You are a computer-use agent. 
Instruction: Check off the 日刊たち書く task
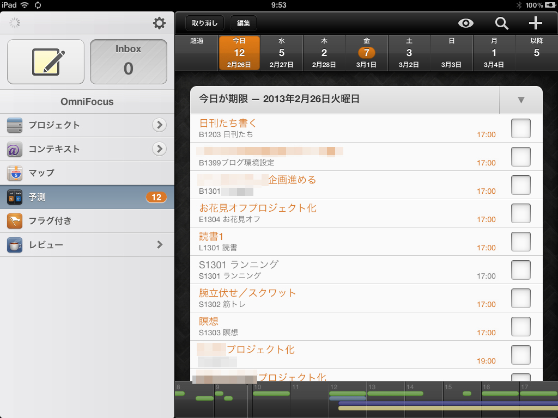521,128
